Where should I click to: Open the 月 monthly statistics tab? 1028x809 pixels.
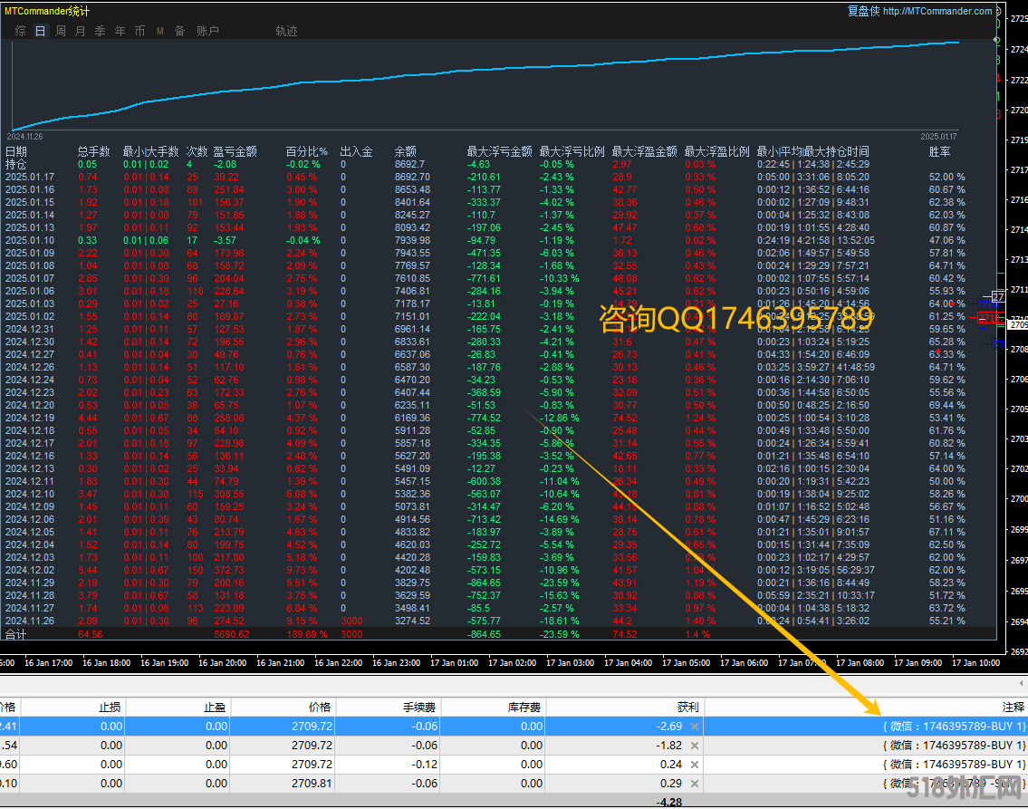coord(80,31)
